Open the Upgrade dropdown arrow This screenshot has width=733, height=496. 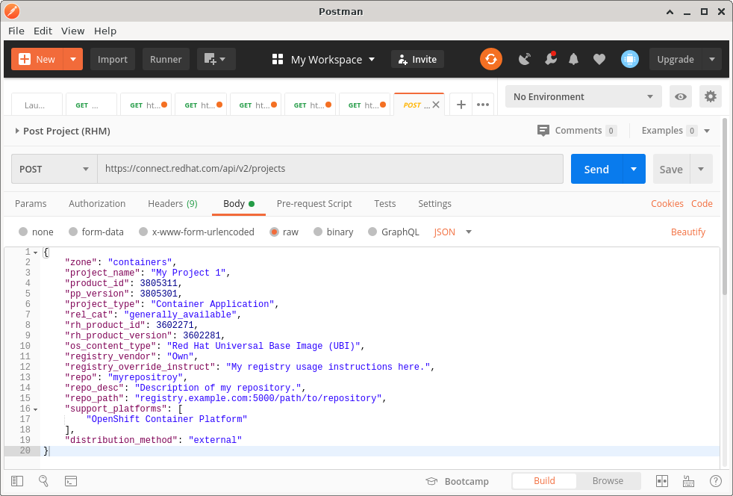712,60
